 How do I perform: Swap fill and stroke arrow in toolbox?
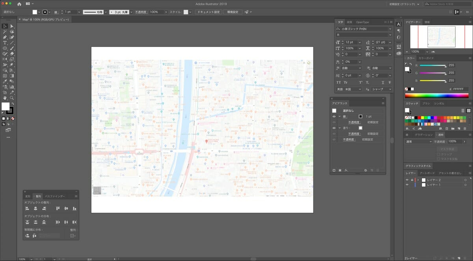(x=13, y=104)
